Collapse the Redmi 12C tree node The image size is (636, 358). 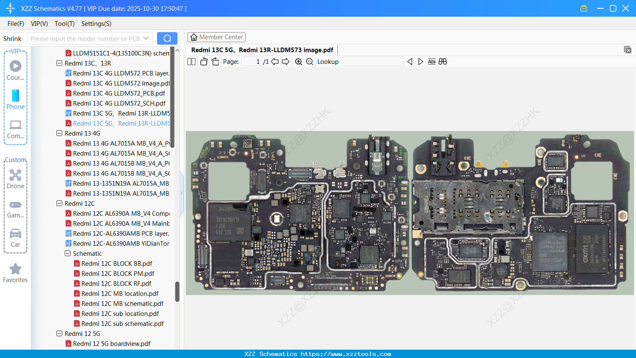coord(59,203)
